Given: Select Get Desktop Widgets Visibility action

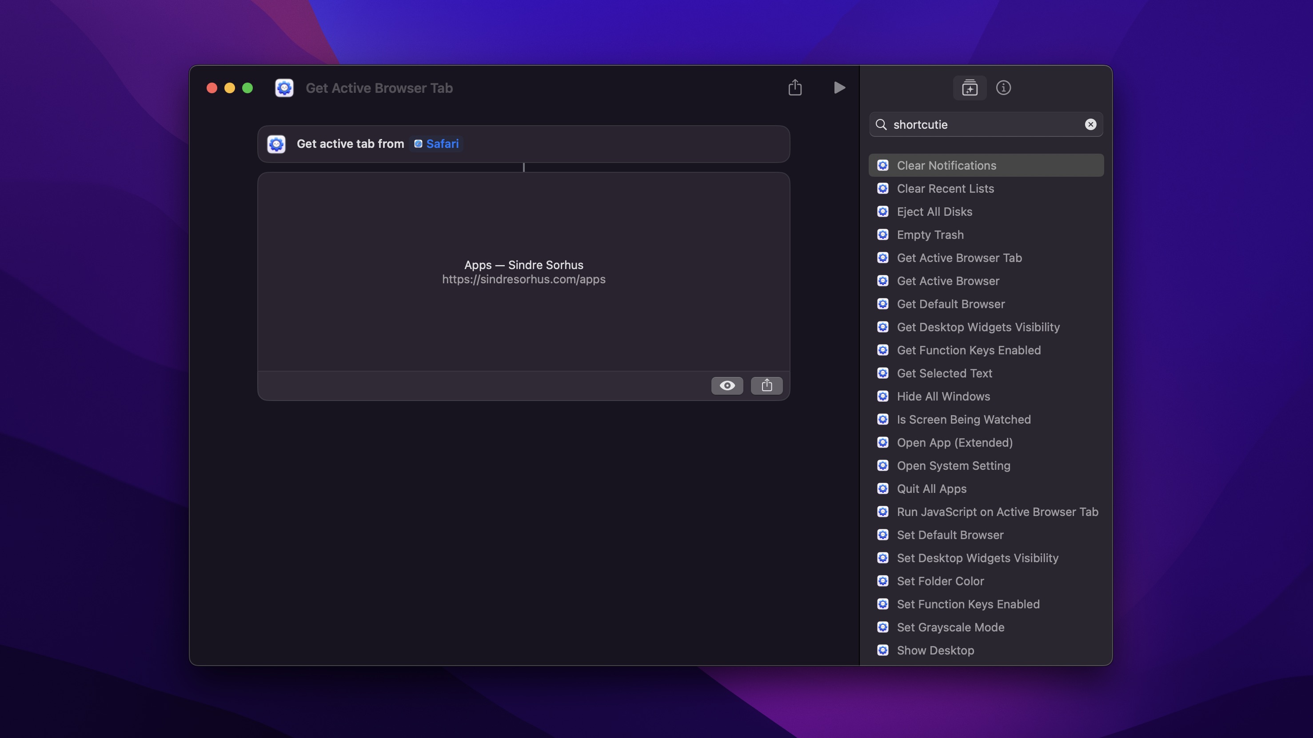Looking at the screenshot, I should pos(978,327).
